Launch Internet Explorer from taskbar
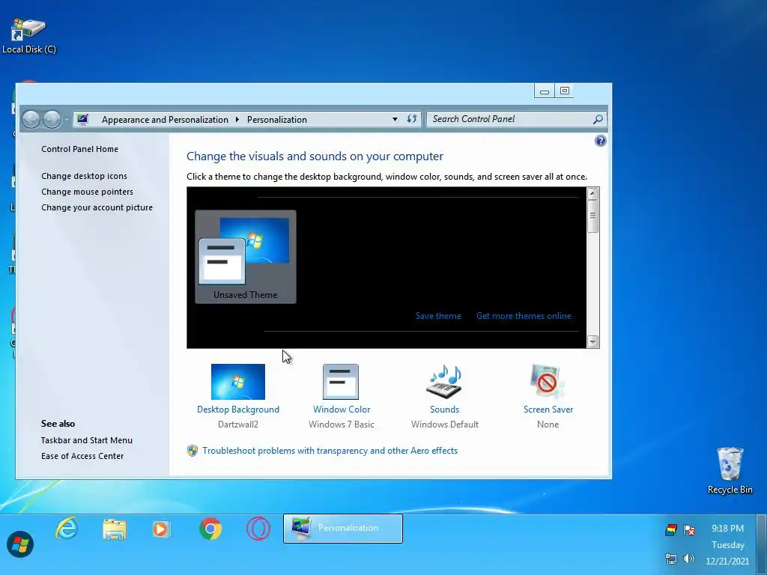Screen dimensions: 767x575 pos(67,529)
